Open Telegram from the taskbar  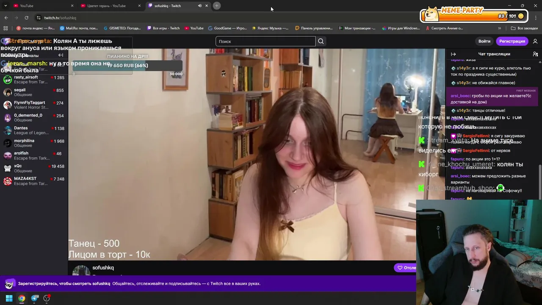(35, 298)
